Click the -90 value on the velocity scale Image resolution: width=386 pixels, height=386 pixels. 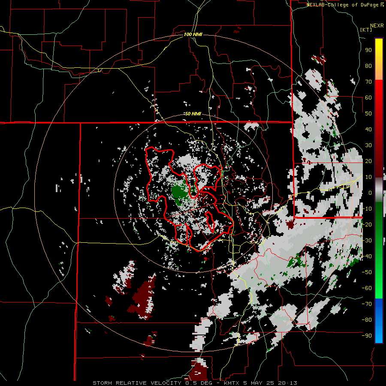click(x=367, y=336)
